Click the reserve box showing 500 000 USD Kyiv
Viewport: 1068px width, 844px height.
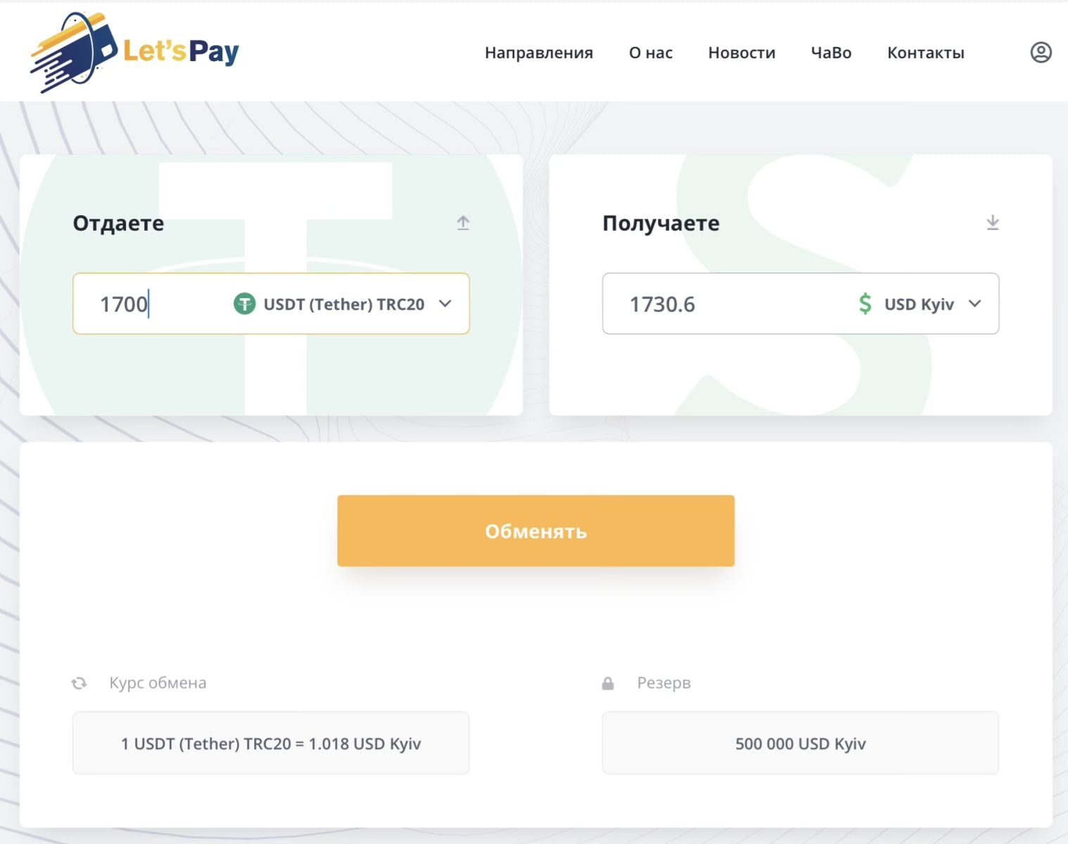800,743
